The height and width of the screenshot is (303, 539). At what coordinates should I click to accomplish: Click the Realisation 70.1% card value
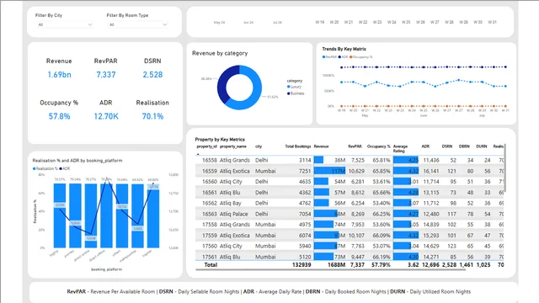point(152,116)
